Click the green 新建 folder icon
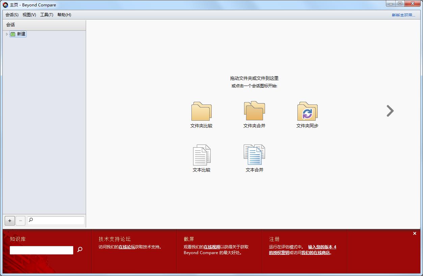The width and height of the screenshot is (423, 276). pos(13,34)
